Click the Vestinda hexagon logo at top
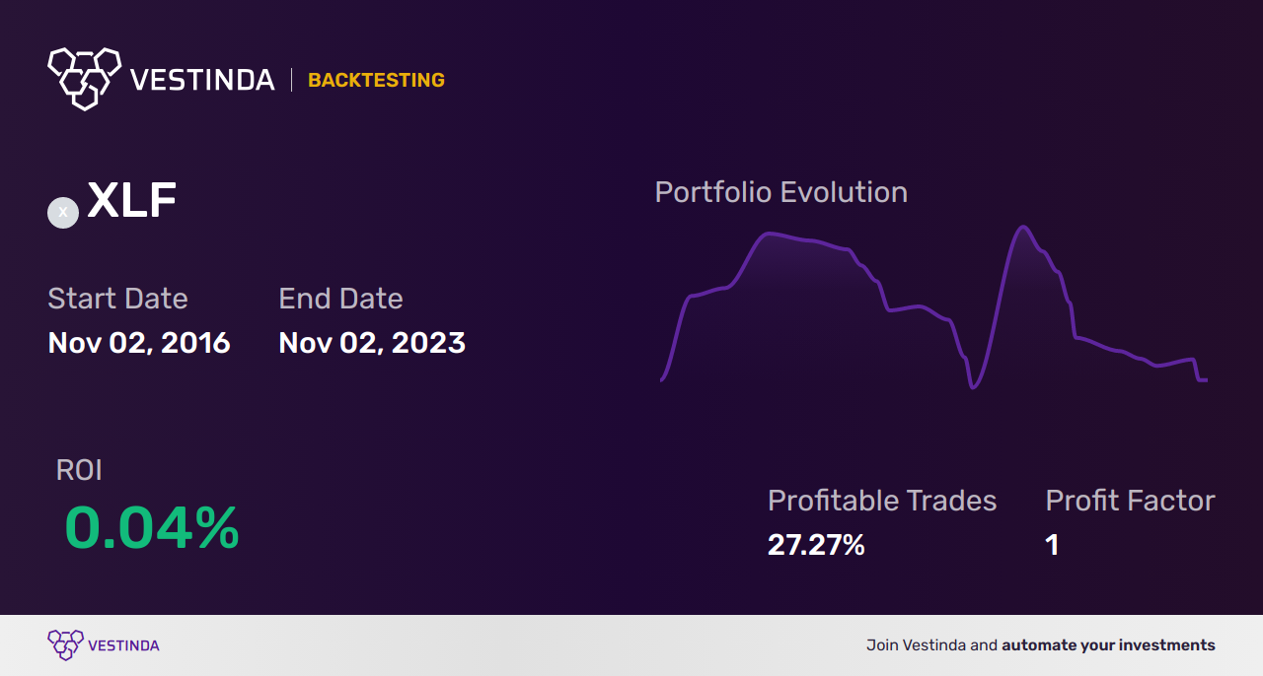 (x=84, y=78)
